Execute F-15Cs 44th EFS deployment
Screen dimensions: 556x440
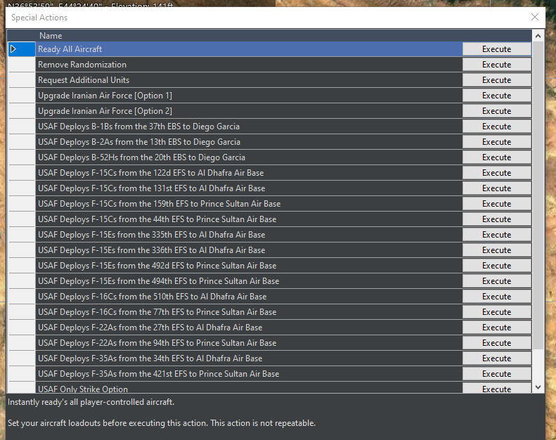(x=497, y=219)
